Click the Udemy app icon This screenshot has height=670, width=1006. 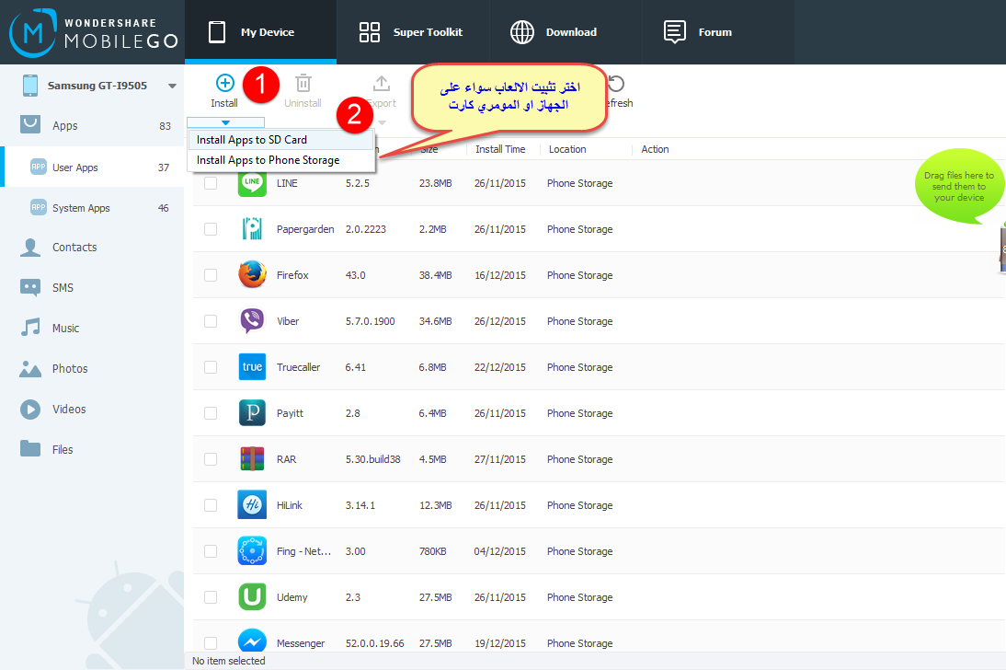click(x=252, y=596)
